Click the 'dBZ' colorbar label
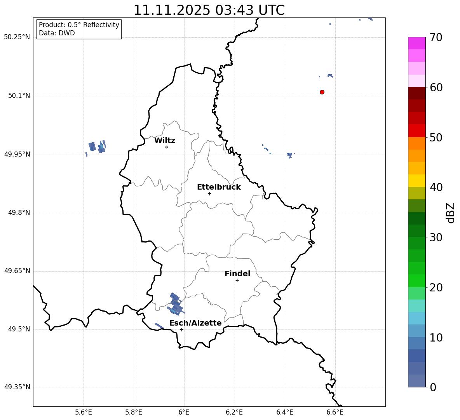 coord(450,213)
